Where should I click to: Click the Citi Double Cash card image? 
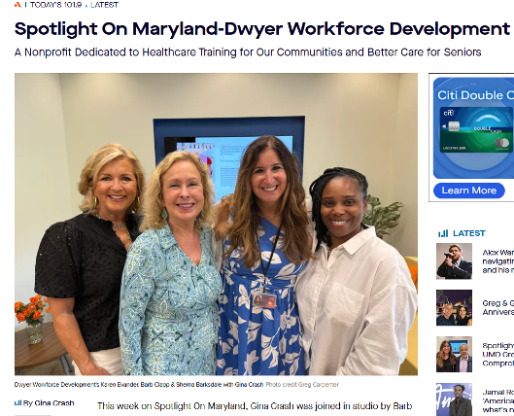(476, 129)
